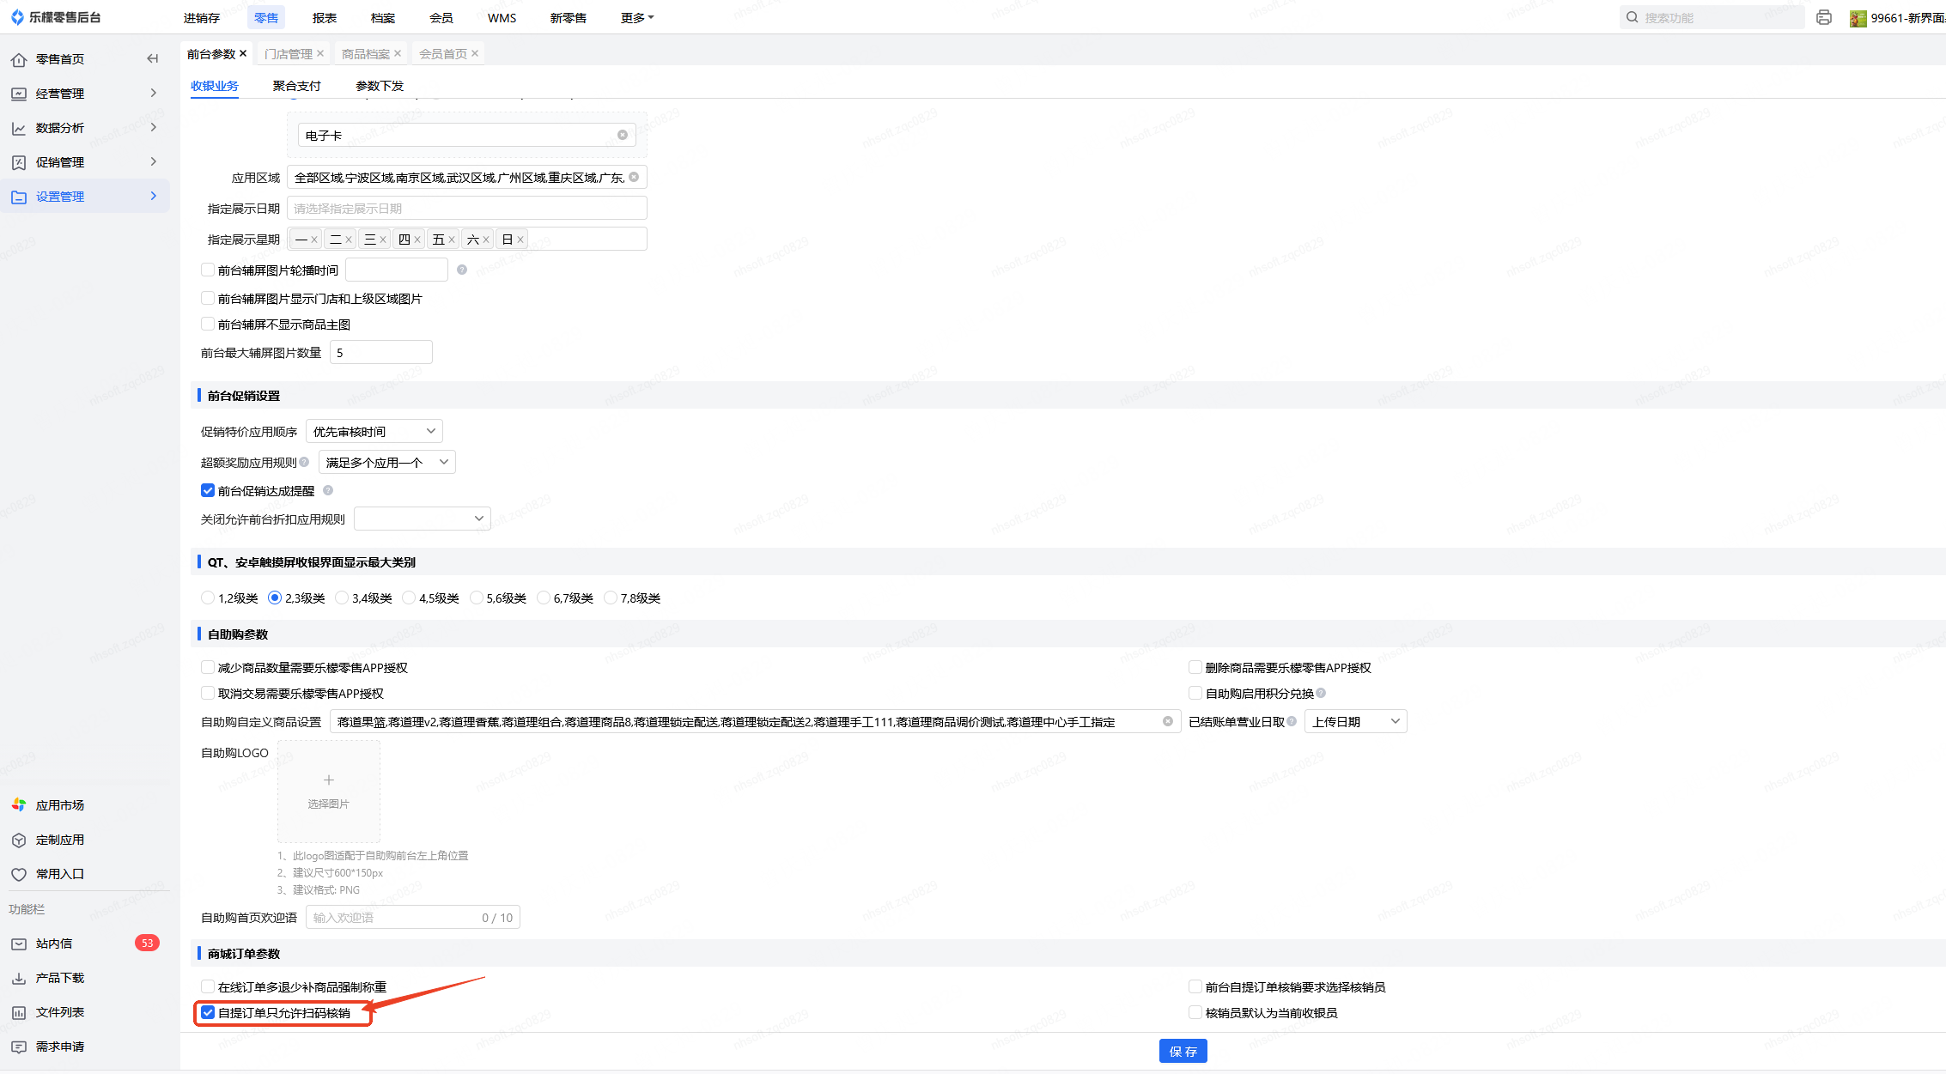Click help icon next to 前台促销达成提醒
This screenshot has width=1946, height=1074.
328,491
